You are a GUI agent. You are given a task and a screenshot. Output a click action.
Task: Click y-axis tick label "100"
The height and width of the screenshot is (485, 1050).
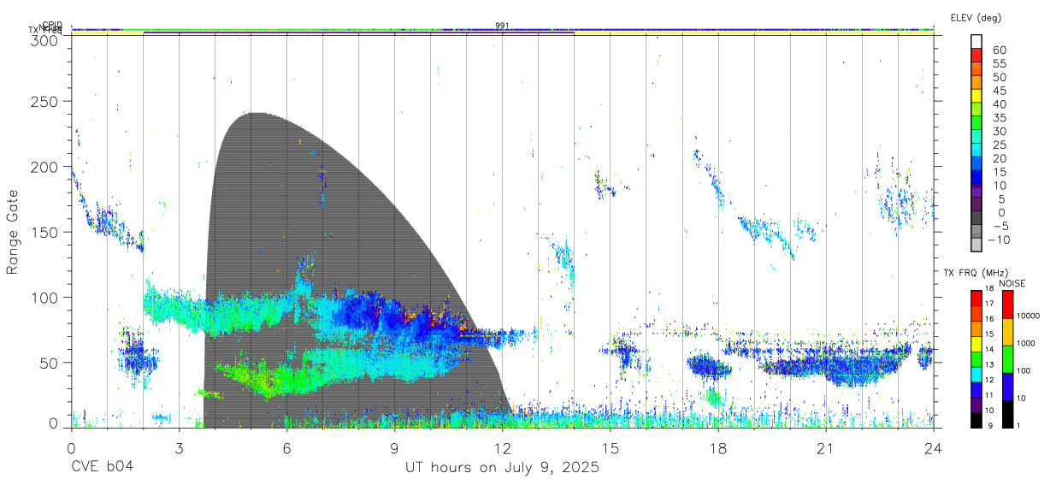(44, 297)
